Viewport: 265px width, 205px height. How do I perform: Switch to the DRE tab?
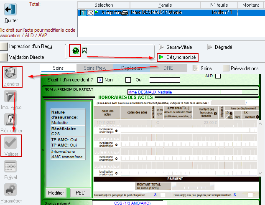168,68
